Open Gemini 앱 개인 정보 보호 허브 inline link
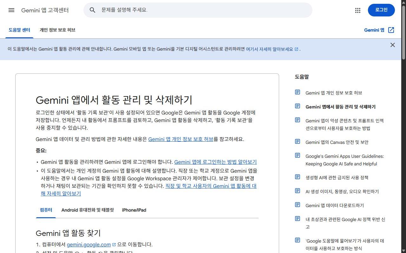 click(x=181, y=139)
